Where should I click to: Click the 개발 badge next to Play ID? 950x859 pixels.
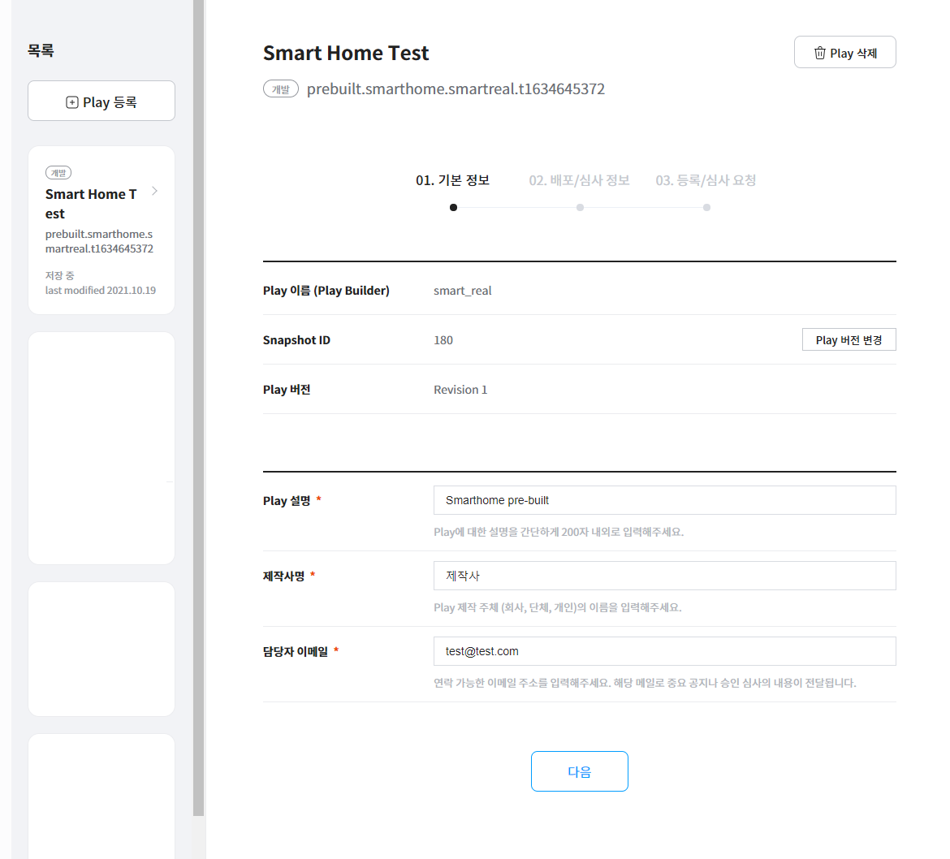tap(281, 89)
